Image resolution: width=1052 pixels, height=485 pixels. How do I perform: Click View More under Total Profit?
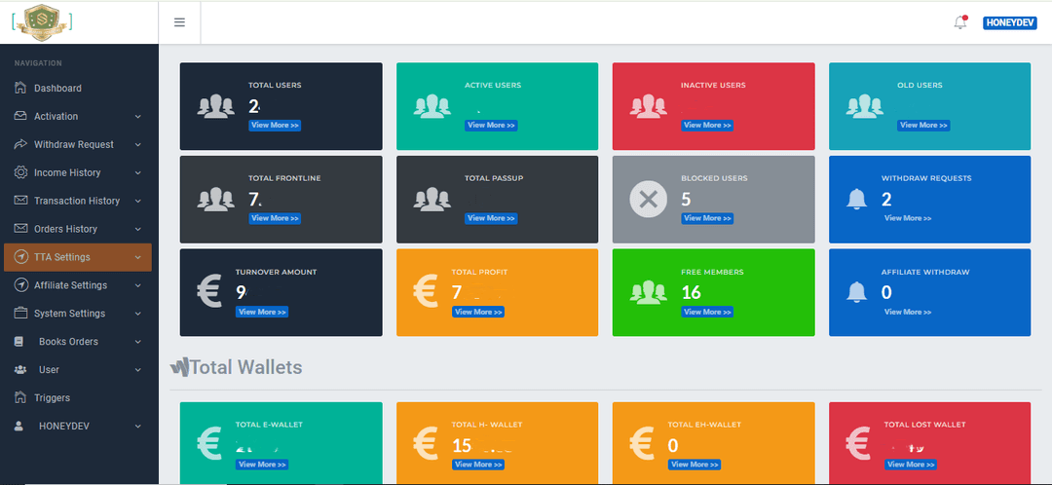[x=477, y=312]
